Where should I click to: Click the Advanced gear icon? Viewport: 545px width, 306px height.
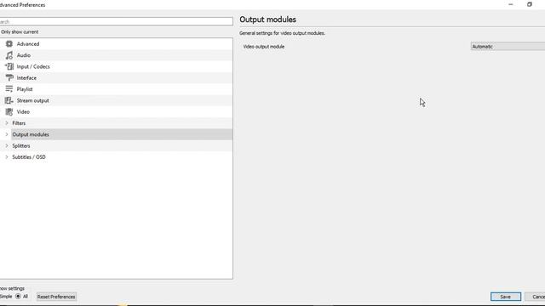(9, 43)
